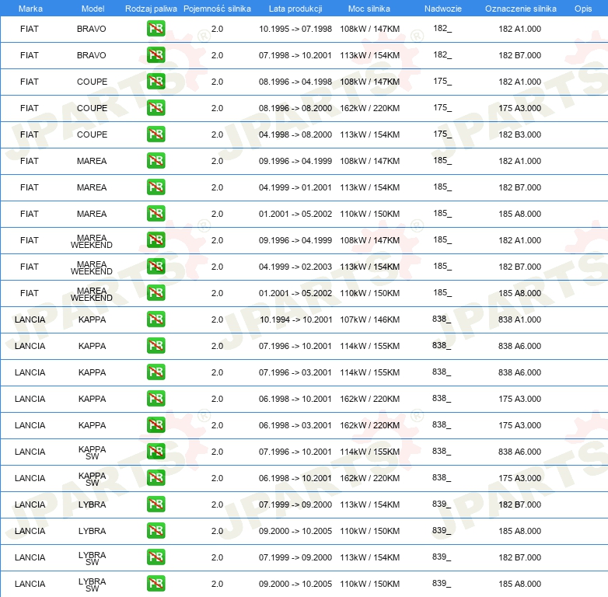Click fuel icon in FIAT BRAVO 154KM row
This screenshot has width=608, height=597.
click(155, 55)
